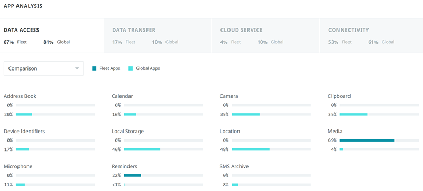
Task: Click Address Book 20% global bar
Action: (x=24, y=114)
